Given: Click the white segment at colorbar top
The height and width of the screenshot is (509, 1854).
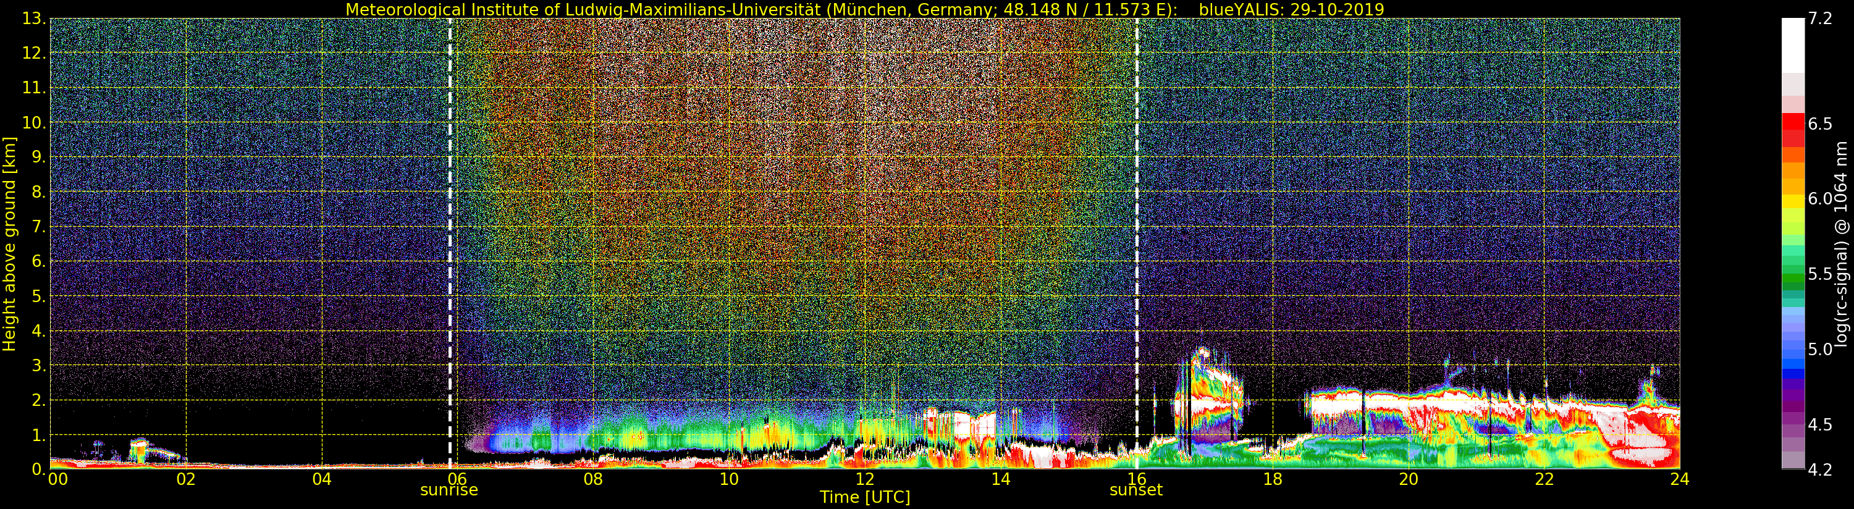Looking at the screenshot, I should [1793, 45].
